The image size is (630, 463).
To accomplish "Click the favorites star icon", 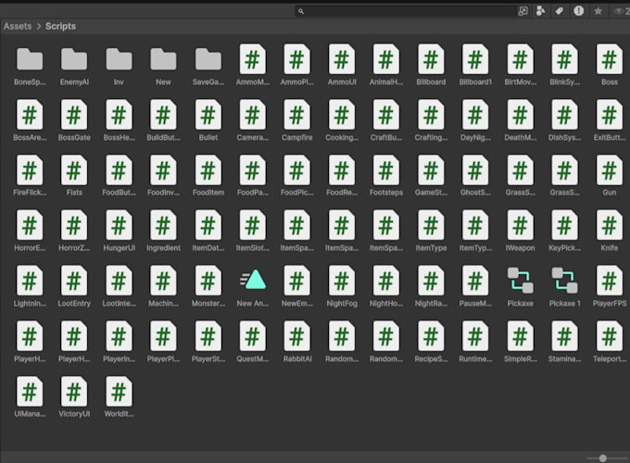I will pyautogui.click(x=598, y=11).
